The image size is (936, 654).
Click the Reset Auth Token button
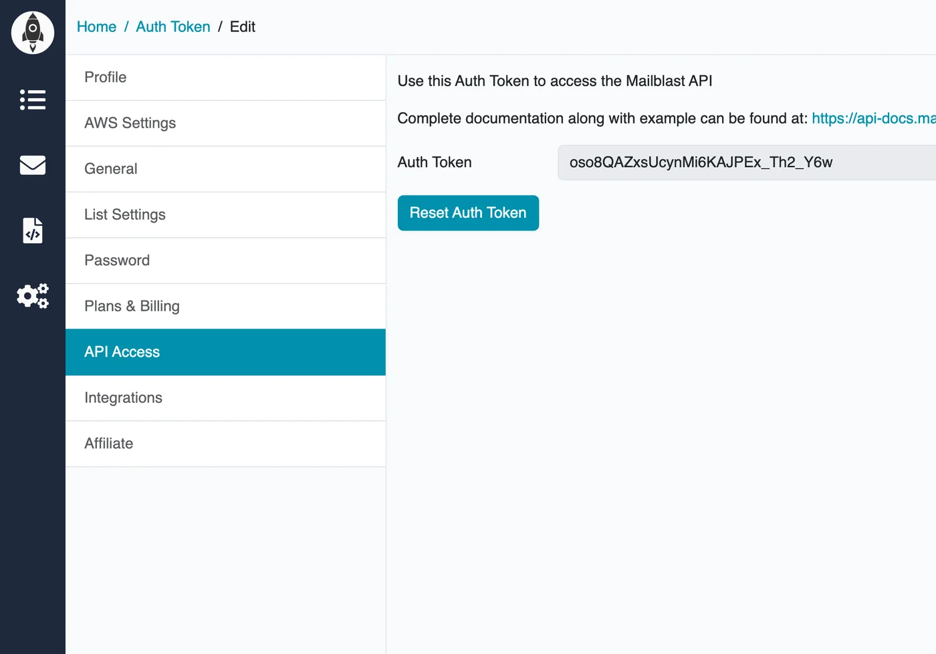[468, 213]
